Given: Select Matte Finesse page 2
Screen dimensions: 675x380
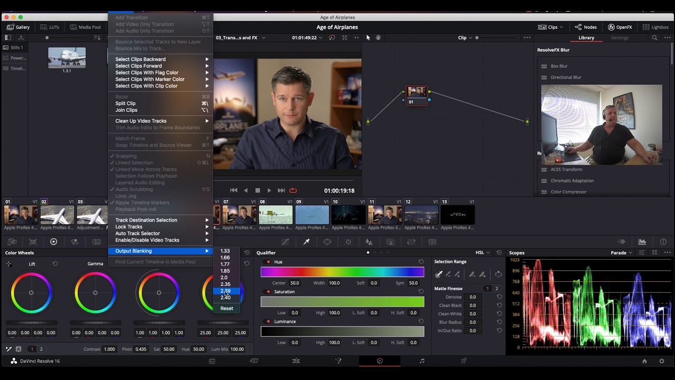Looking at the screenshot, I should (x=496, y=289).
